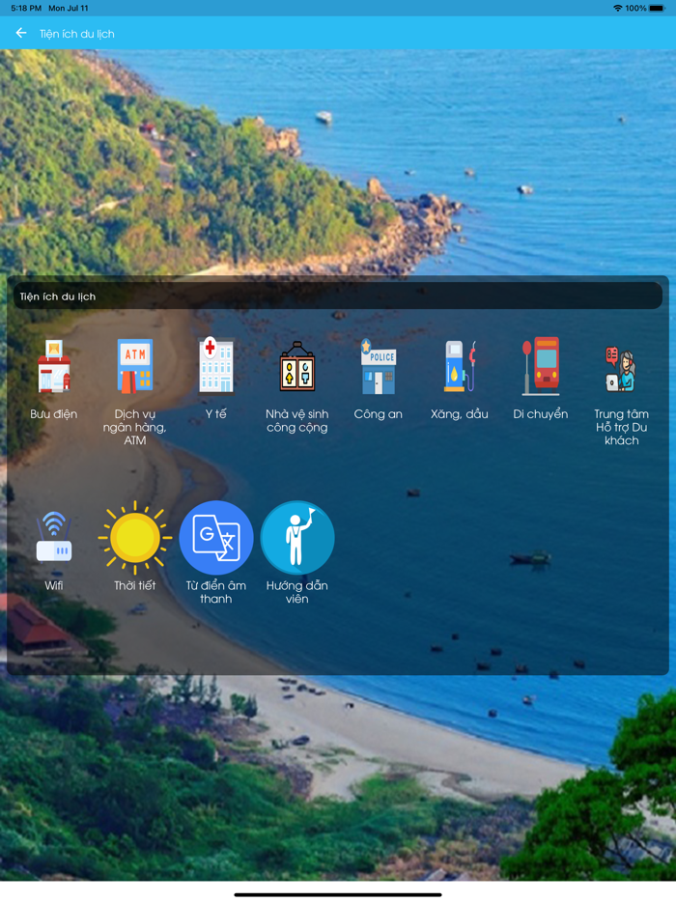Click the Y tế label
676x902 pixels.
[216, 414]
